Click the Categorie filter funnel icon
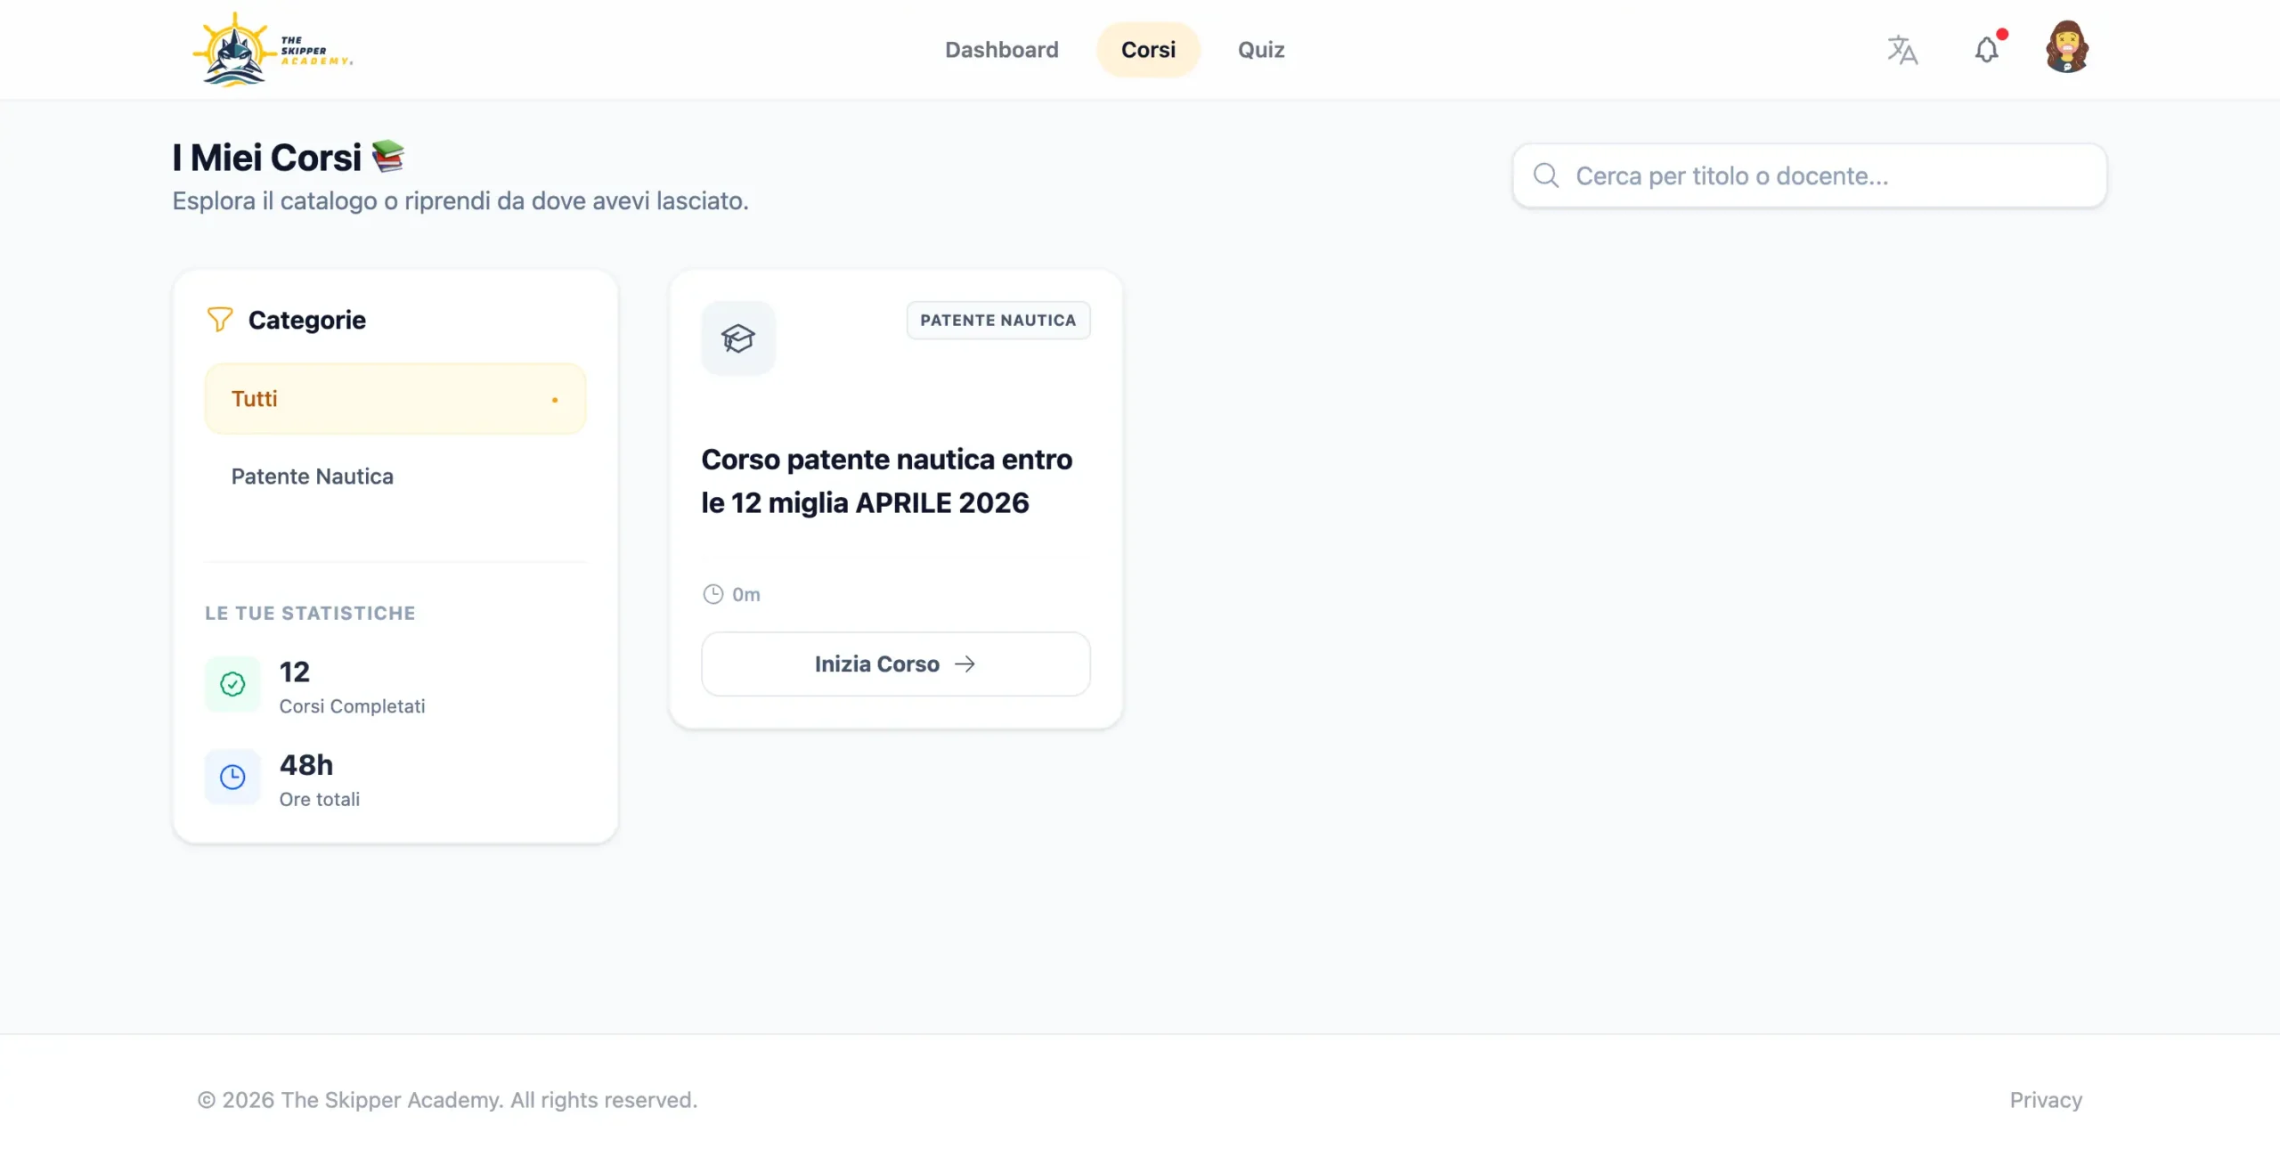This screenshot has width=2280, height=1165. pos(219,320)
